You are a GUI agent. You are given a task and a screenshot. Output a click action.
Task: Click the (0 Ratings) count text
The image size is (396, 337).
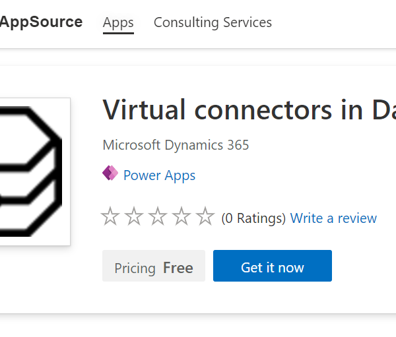(x=253, y=218)
